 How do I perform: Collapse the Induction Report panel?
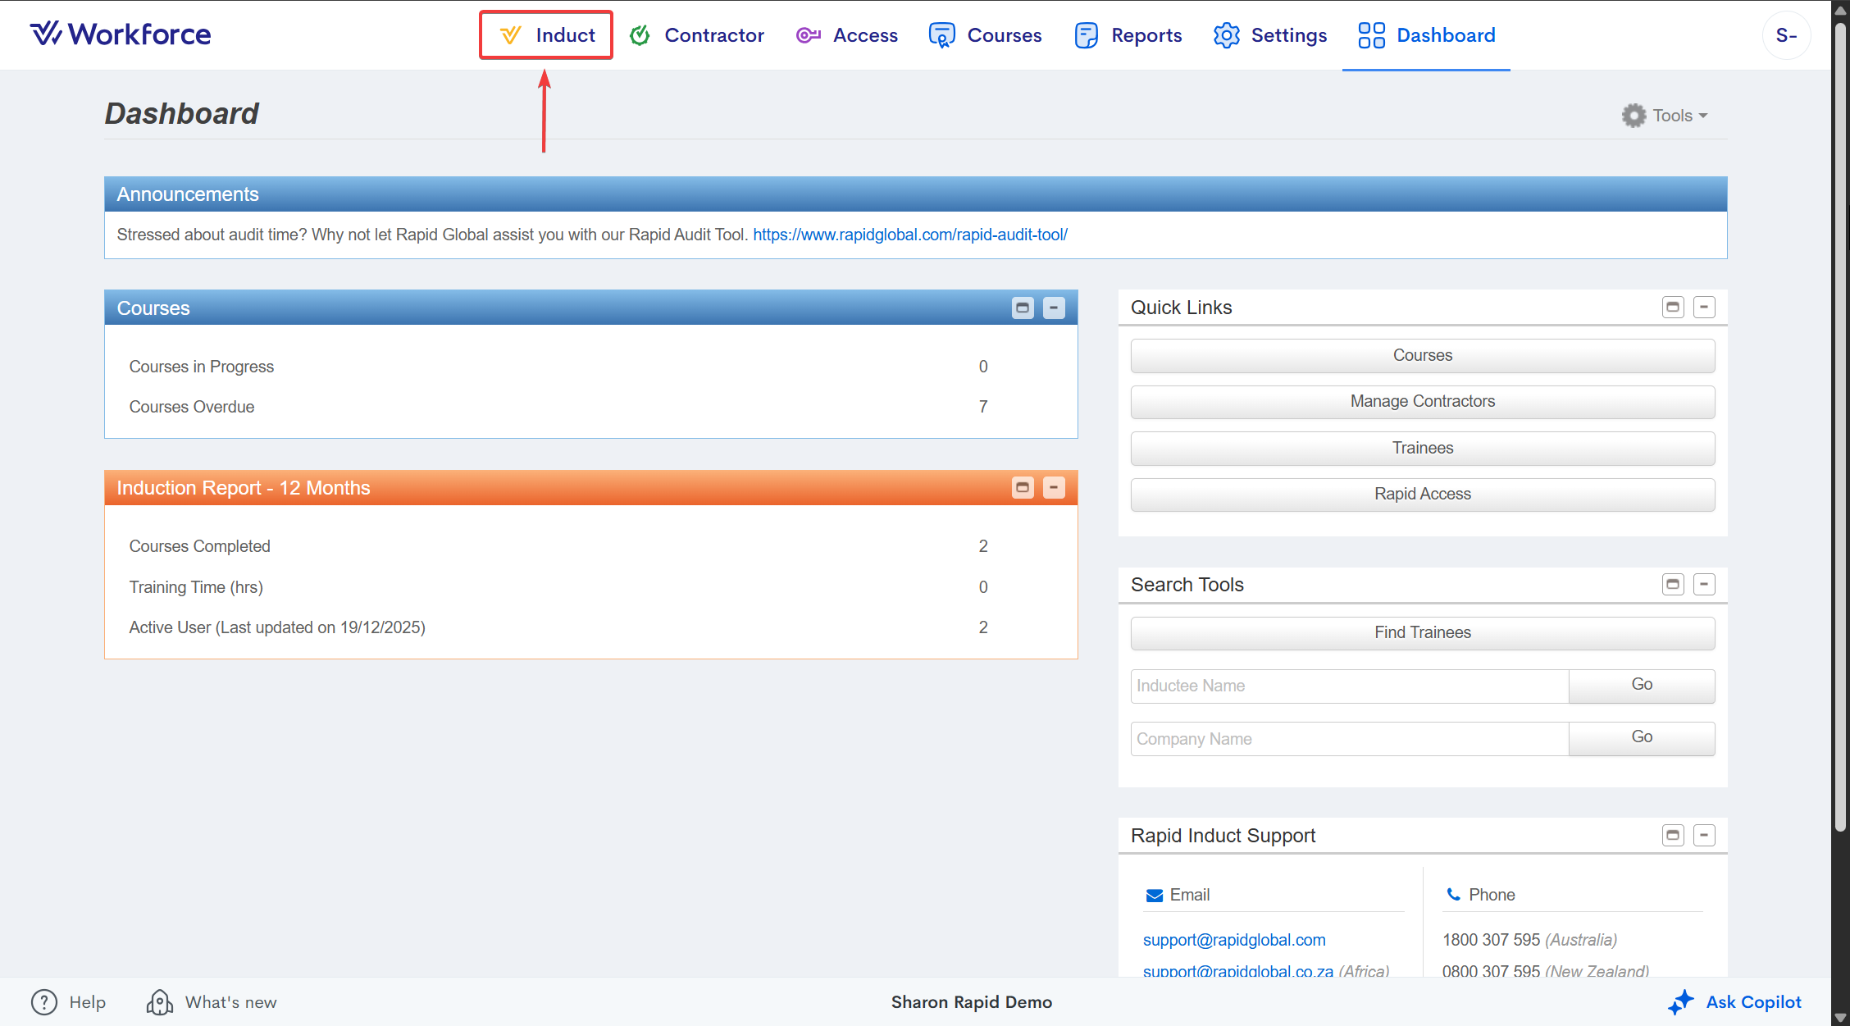point(1054,488)
